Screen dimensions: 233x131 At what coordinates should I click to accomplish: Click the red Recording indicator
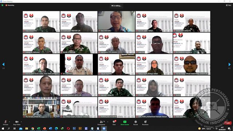click(10, 5)
